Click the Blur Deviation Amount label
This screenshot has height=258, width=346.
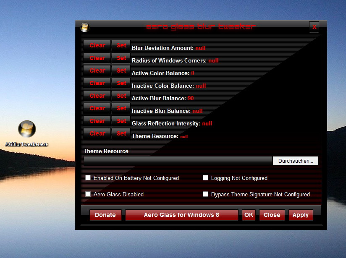[x=163, y=48]
